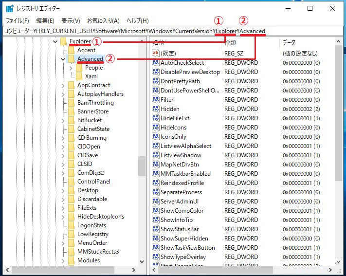Click the Accent key folder icon
Viewport: 346px width, 276px height.
coord(71,50)
